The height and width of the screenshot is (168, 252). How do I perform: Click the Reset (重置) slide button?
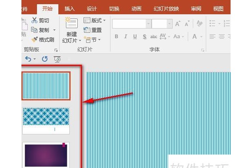pos(92,30)
